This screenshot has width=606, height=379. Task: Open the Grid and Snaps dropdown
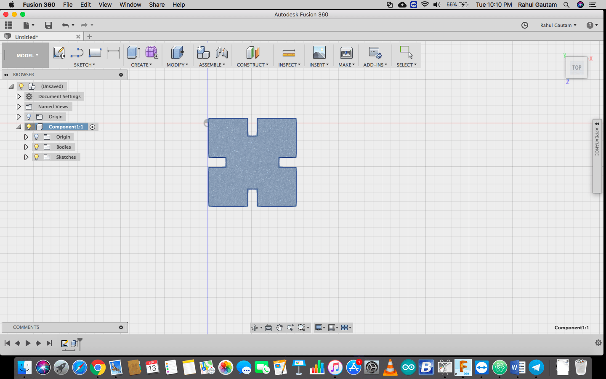(333, 328)
